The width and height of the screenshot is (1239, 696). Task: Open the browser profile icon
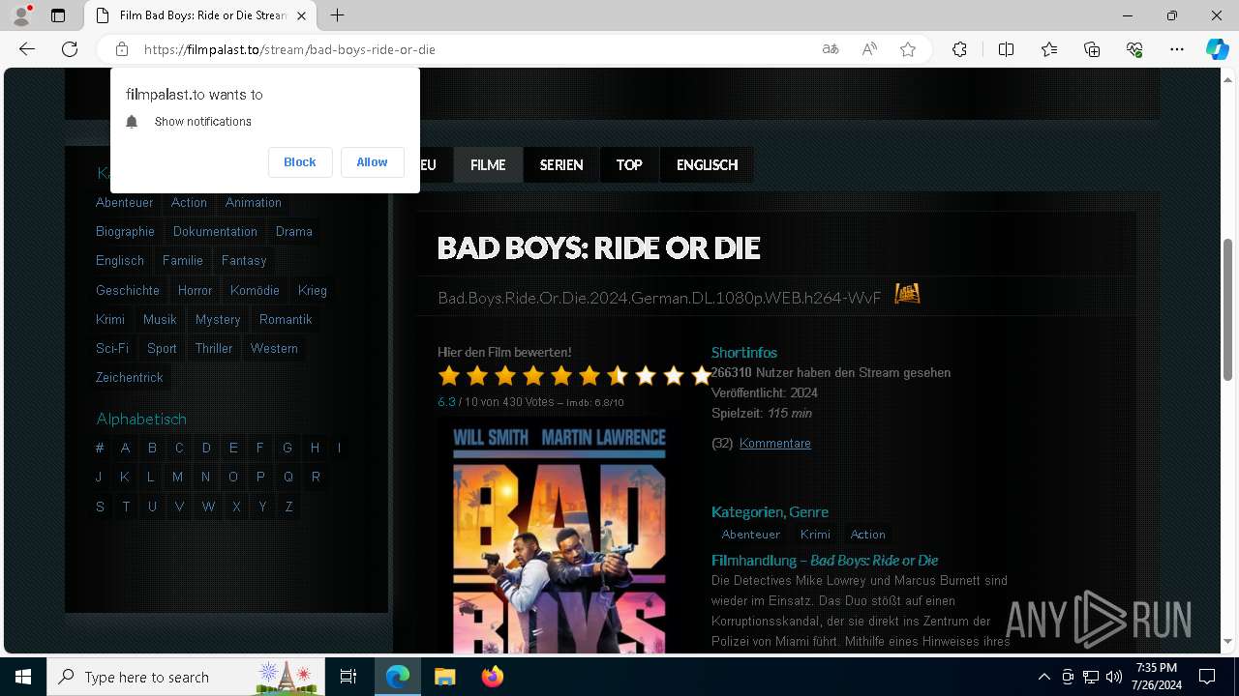coord(20,15)
